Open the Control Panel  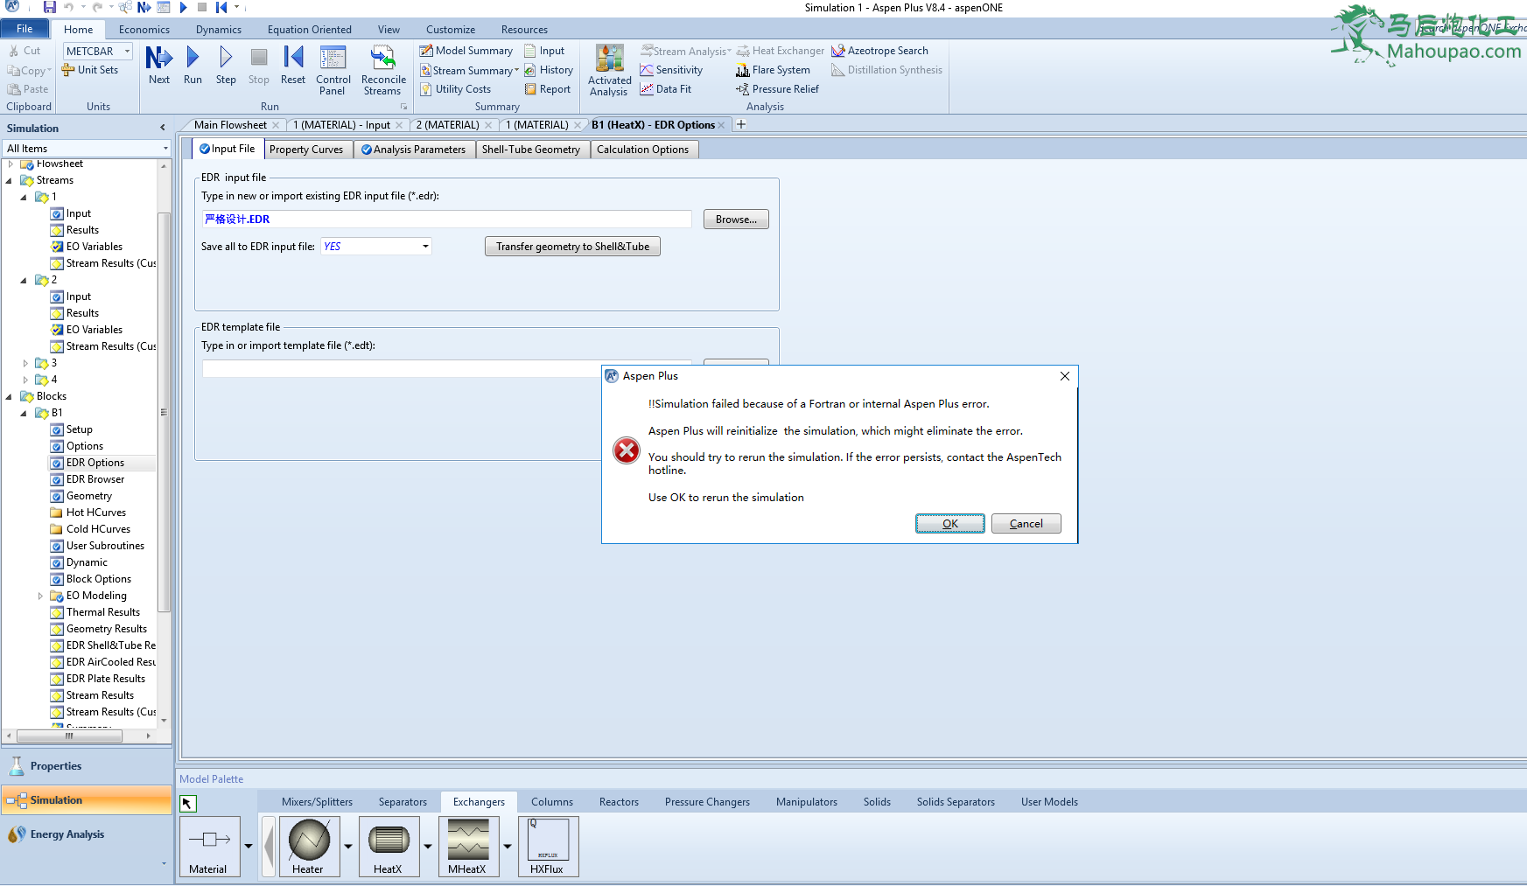333,59
